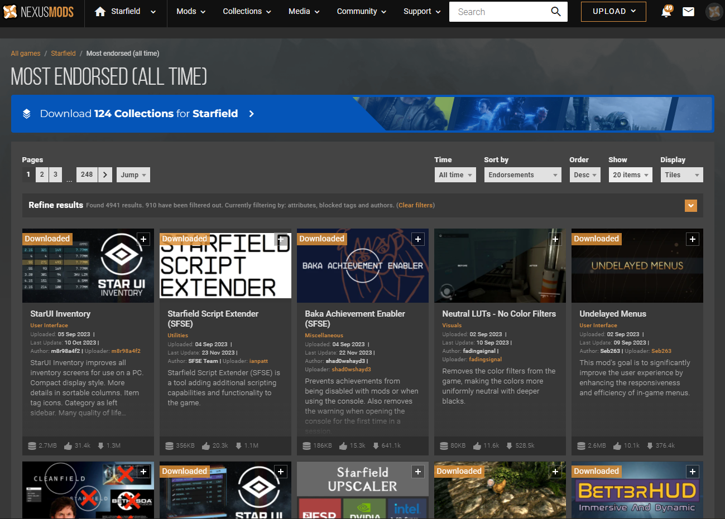Click the plus icon on Script Extender tile
Viewport: 725px width, 519px height.
[x=281, y=239]
